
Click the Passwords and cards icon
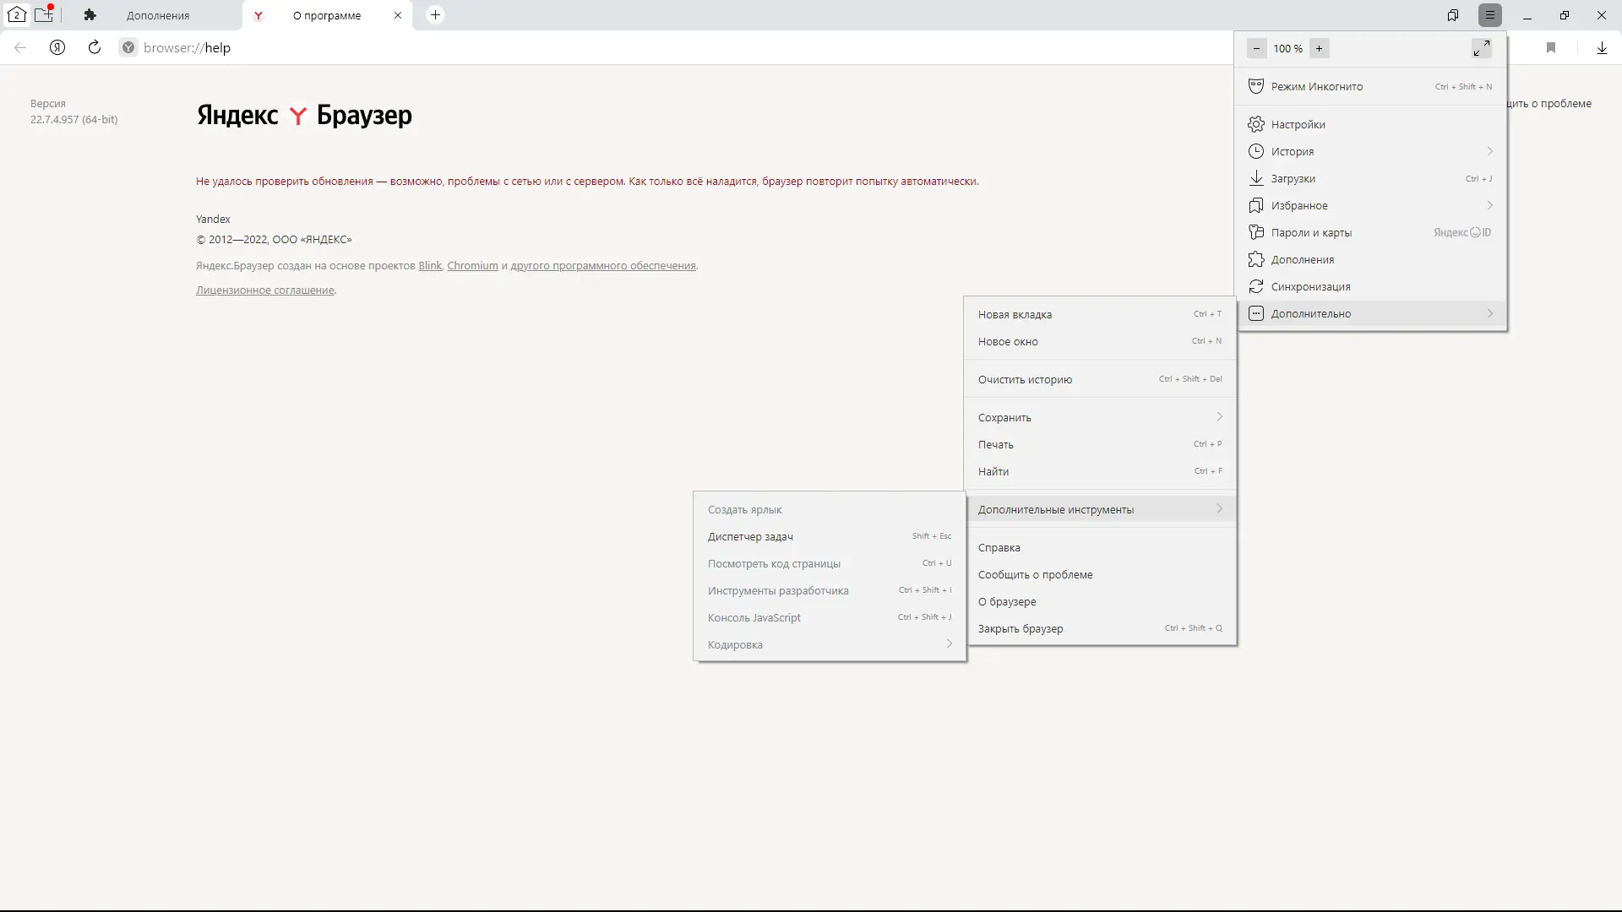[1256, 232]
